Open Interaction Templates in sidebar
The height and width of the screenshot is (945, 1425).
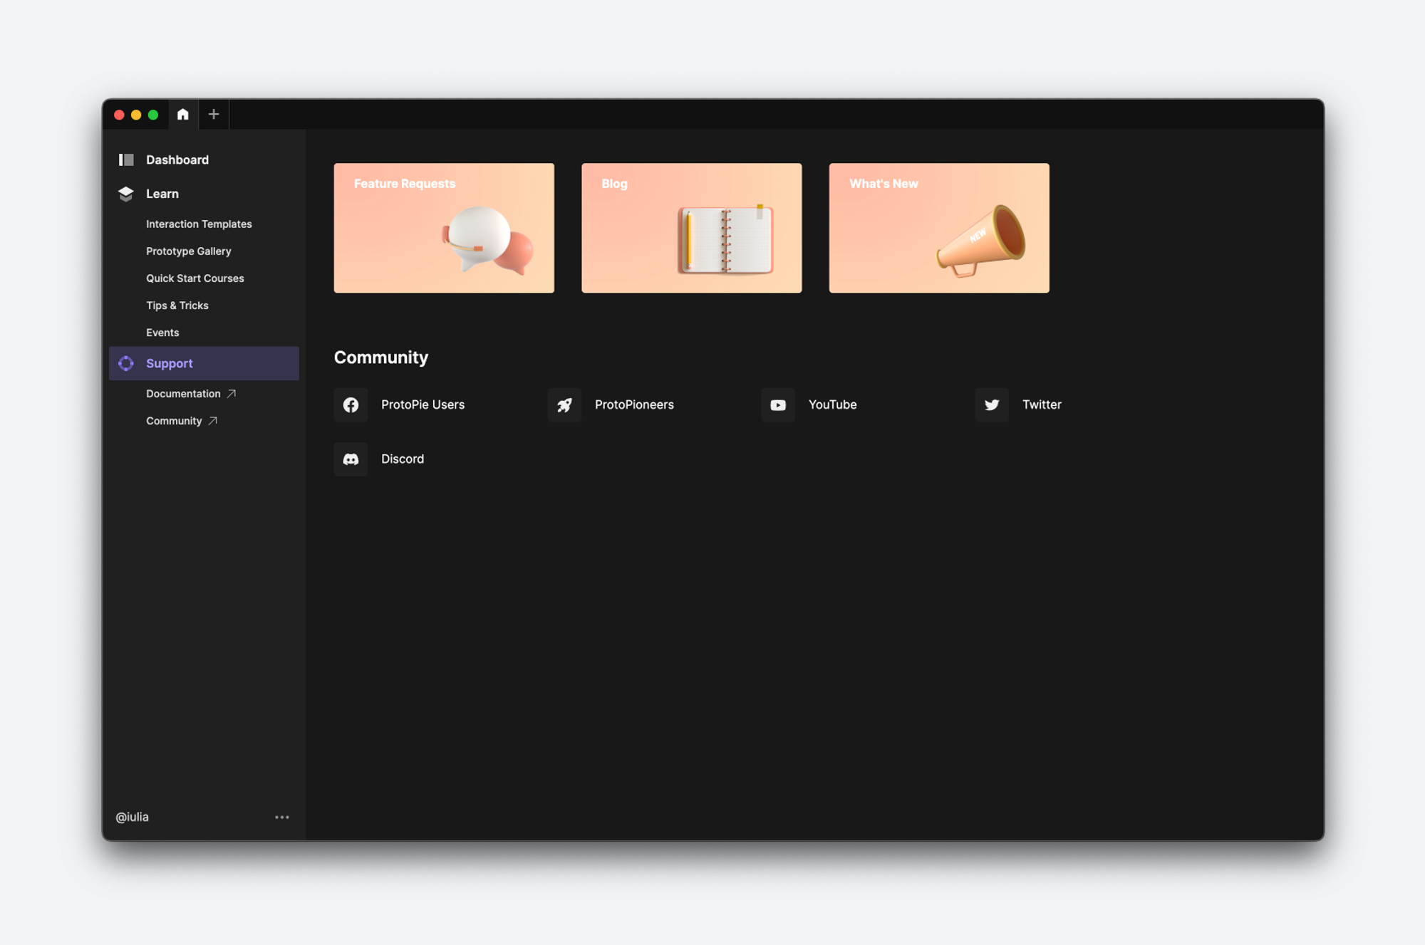[x=199, y=224]
